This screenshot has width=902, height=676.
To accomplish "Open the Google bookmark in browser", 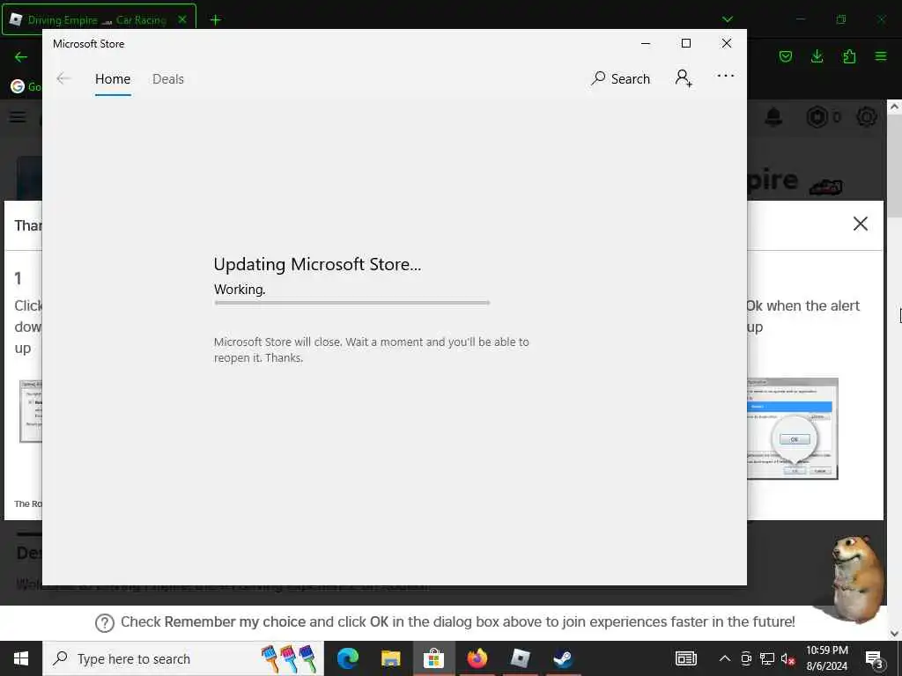I will coord(26,86).
